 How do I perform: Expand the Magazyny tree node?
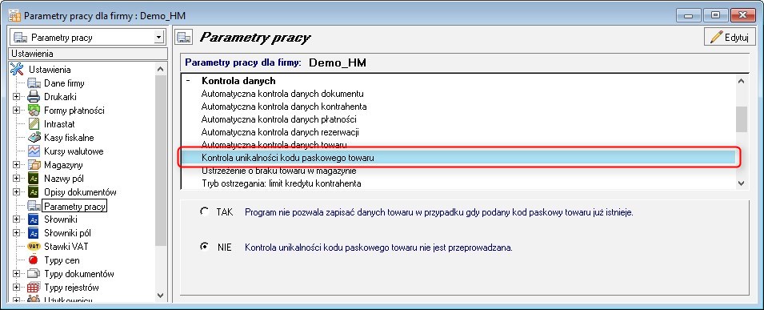17,165
